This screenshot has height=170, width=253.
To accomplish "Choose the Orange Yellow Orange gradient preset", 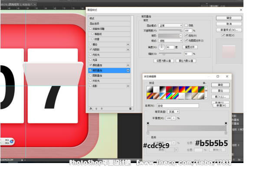I will pos(194,89).
